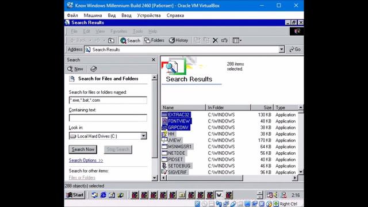Image resolution: width=368 pixels, height=207 pixels.
Task: Click the Search Now button
Action: pos(83,149)
